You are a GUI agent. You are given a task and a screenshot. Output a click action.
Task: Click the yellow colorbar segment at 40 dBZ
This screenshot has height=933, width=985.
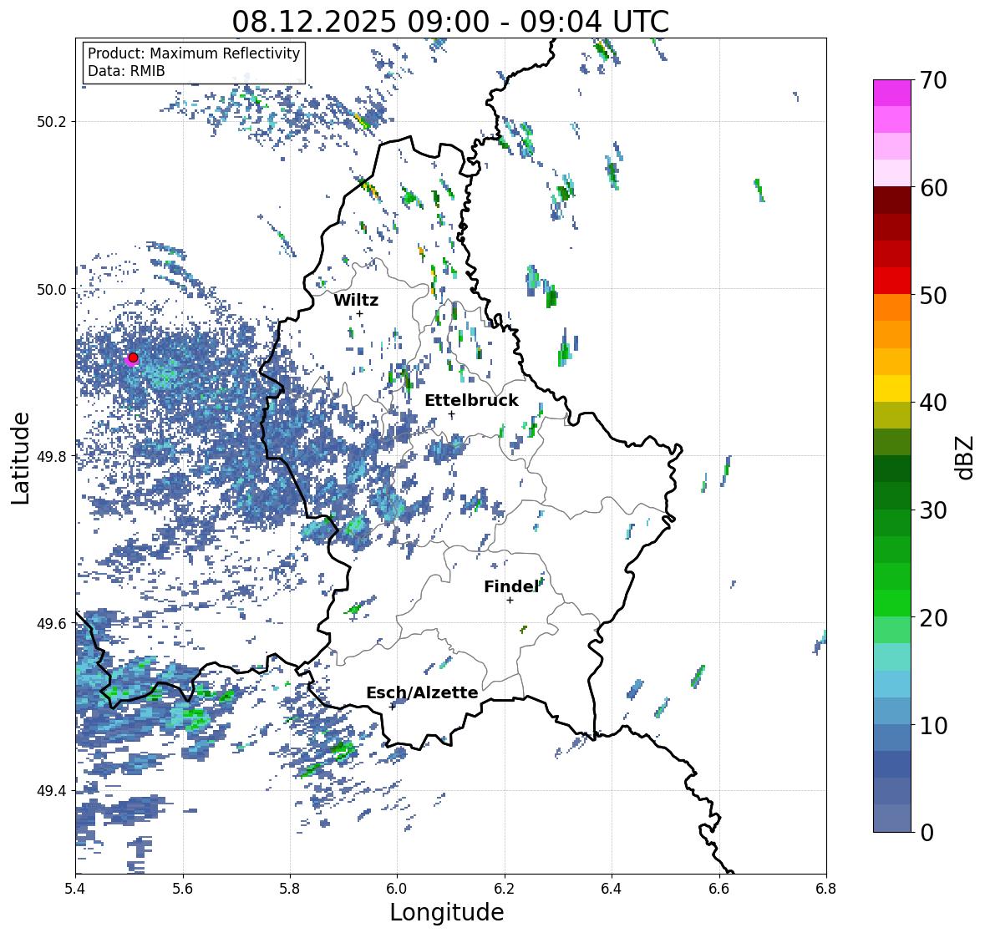(x=892, y=388)
